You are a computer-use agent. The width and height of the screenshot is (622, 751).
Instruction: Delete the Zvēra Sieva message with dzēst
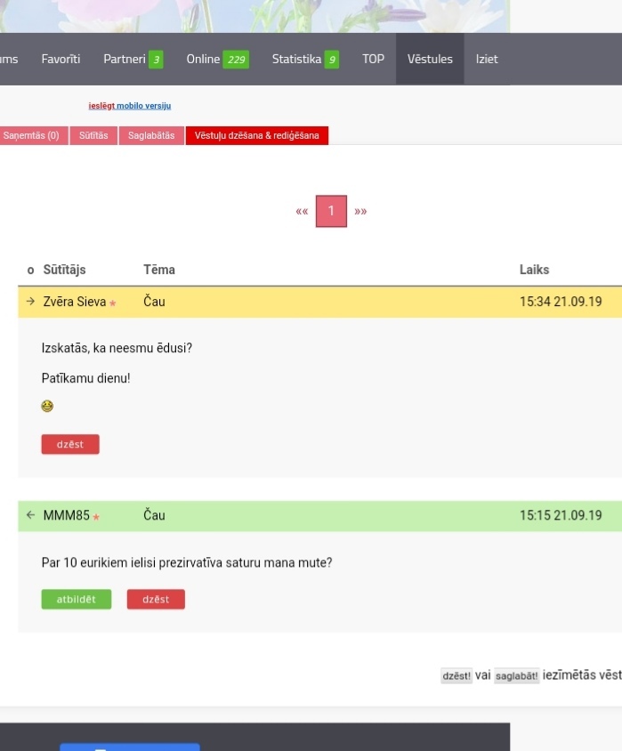click(70, 444)
